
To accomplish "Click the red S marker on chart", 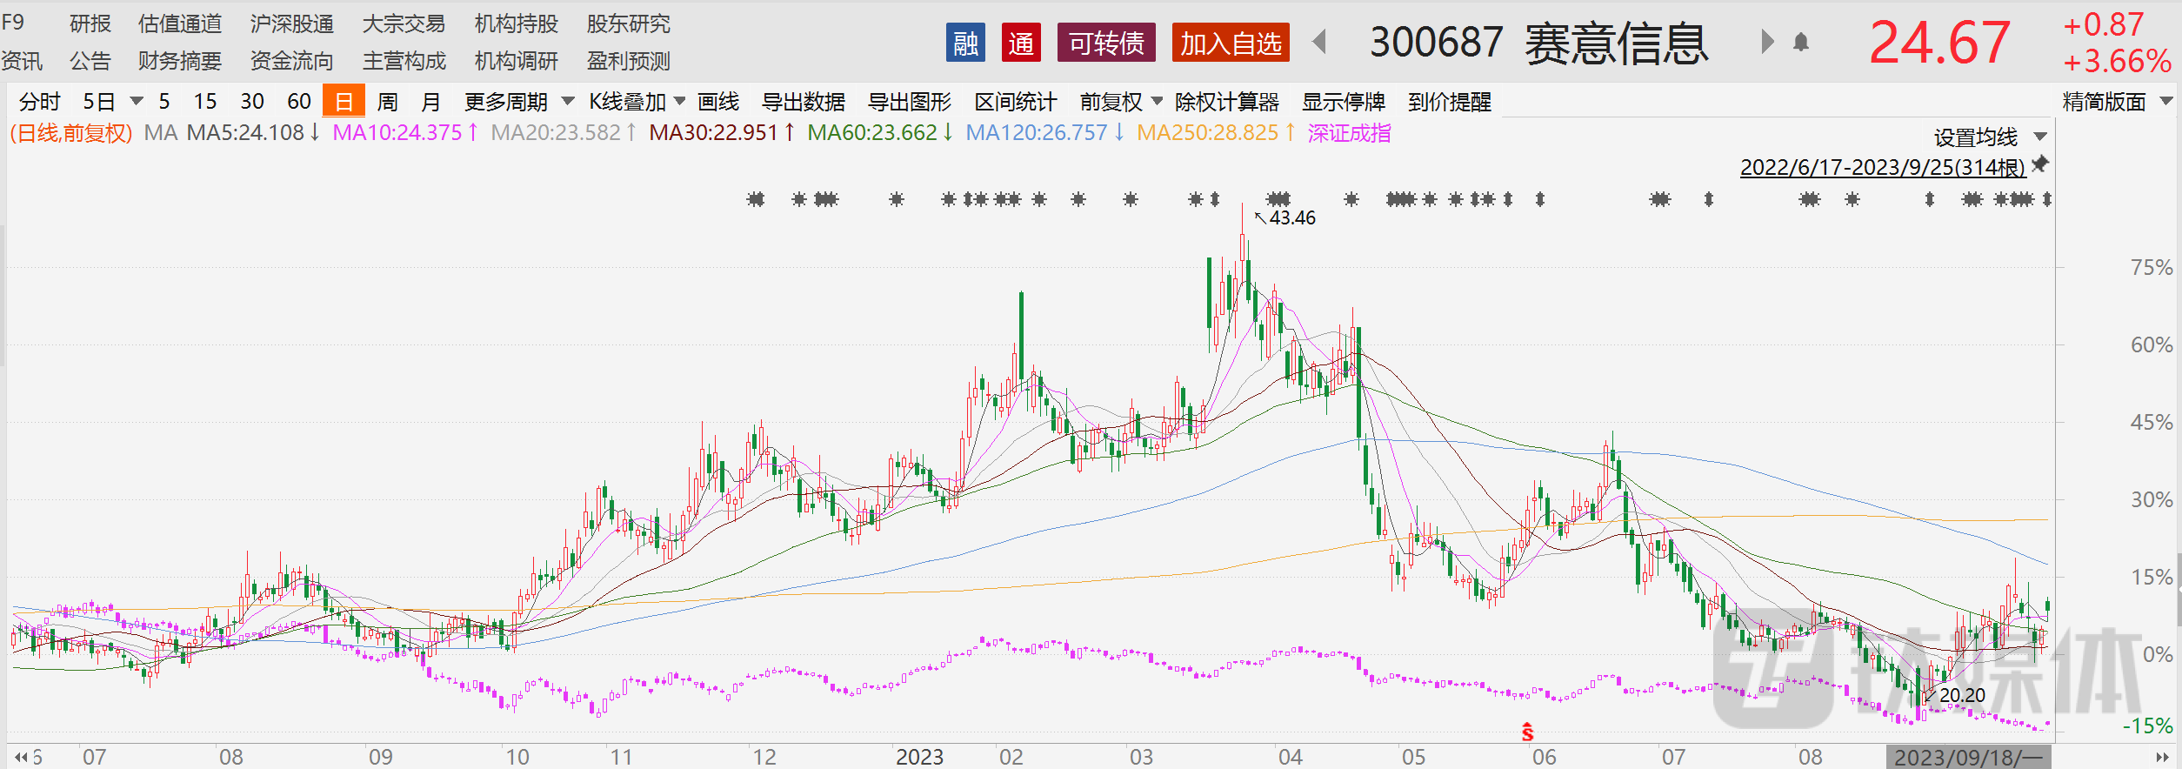I will pyautogui.click(x=1527, y=732).
